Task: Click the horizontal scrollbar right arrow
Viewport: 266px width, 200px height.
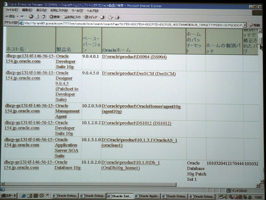Action: (x=258, y=186)
